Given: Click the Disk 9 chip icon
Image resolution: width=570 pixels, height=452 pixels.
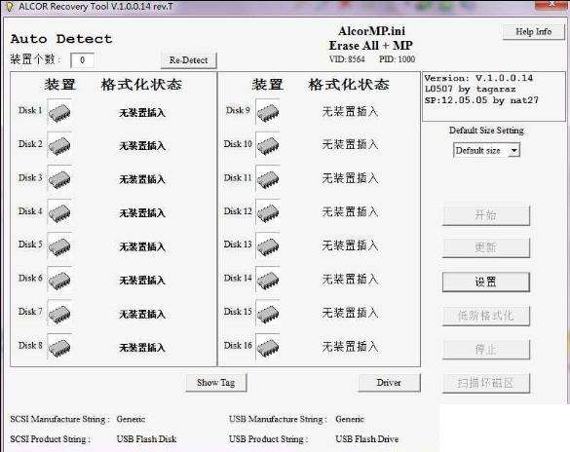Looking at the screenshot, I should (268, 112).
